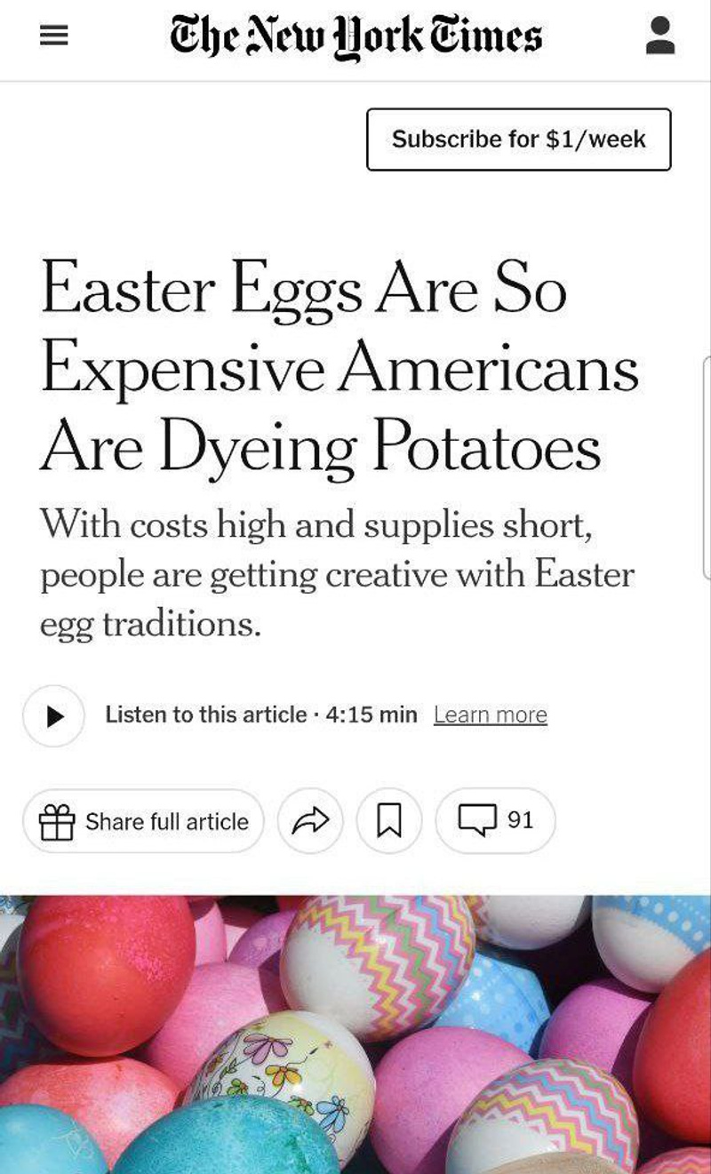Click The New York Times logo

tap(355, 36)
